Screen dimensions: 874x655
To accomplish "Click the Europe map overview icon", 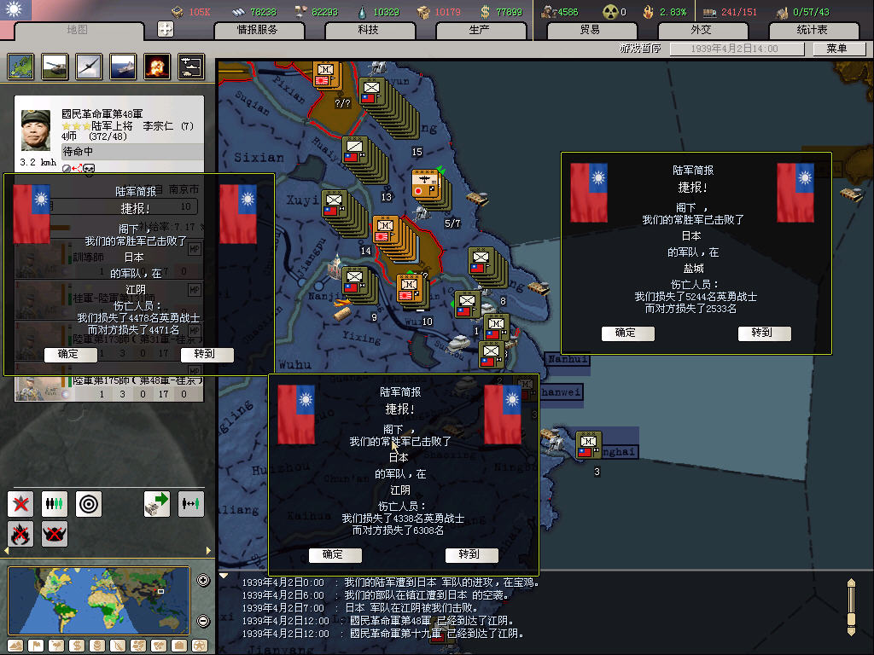I will coord(20,67).
